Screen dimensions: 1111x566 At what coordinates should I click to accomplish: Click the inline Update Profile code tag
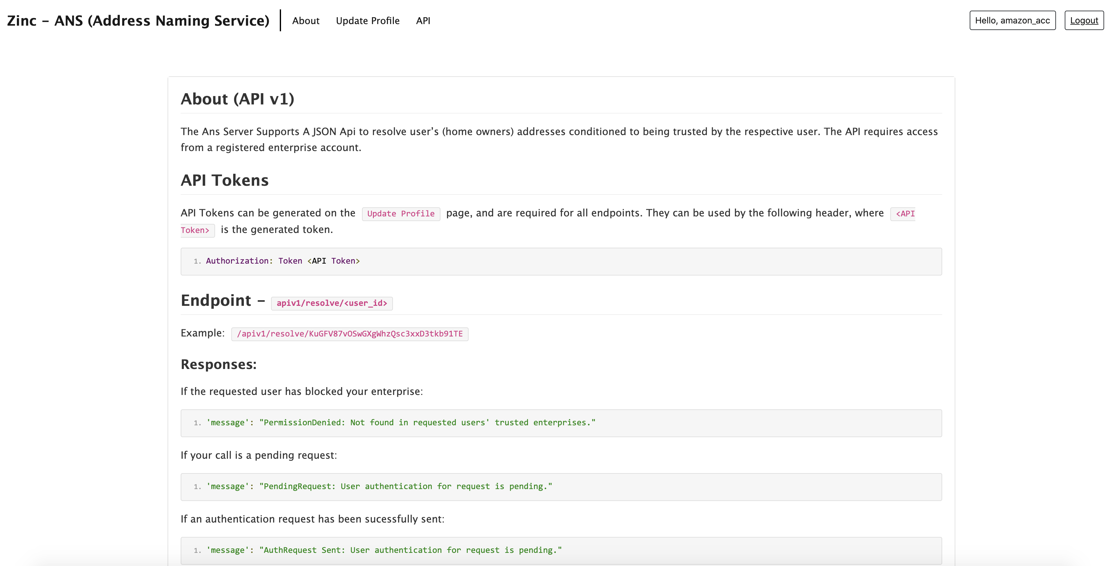tap(401, 214)
